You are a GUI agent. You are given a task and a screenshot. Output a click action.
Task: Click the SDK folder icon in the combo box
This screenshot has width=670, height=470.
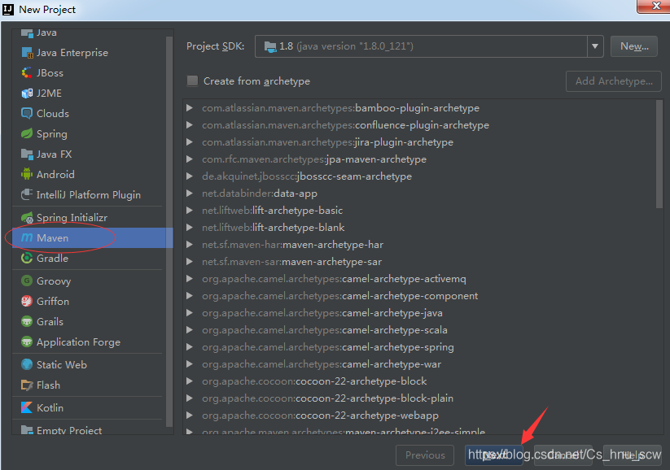(270, 46)
